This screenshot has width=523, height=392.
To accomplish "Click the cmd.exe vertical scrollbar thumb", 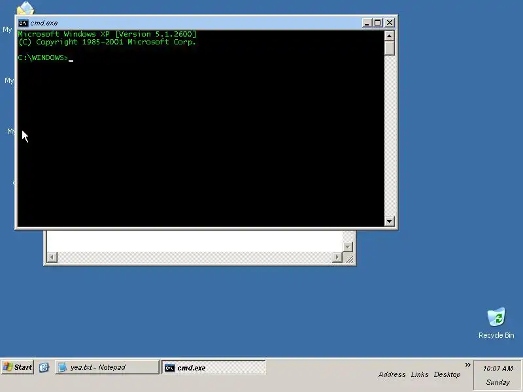I will pos(389,48).
